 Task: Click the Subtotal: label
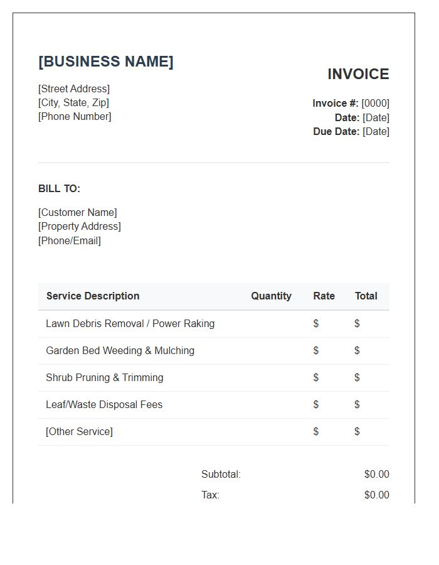[221, 474]
